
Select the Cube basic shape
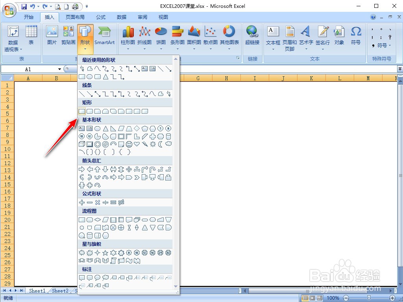click(x=82, y=144)
